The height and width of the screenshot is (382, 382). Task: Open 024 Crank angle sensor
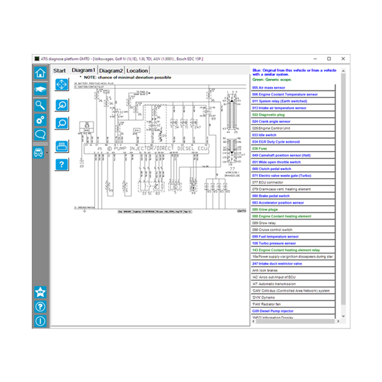pos(293,122)
